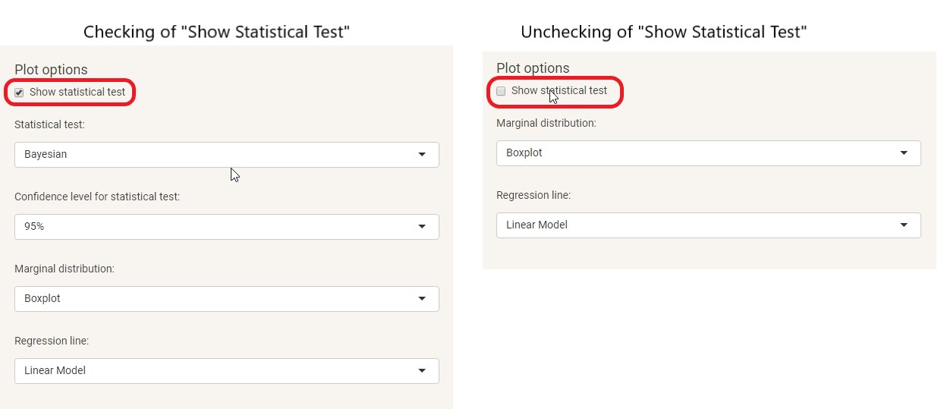The image size is (938, 409).
Task: Click Linear Model arrow in the unchecked-state panel
Action: click(x=904, y=225)
